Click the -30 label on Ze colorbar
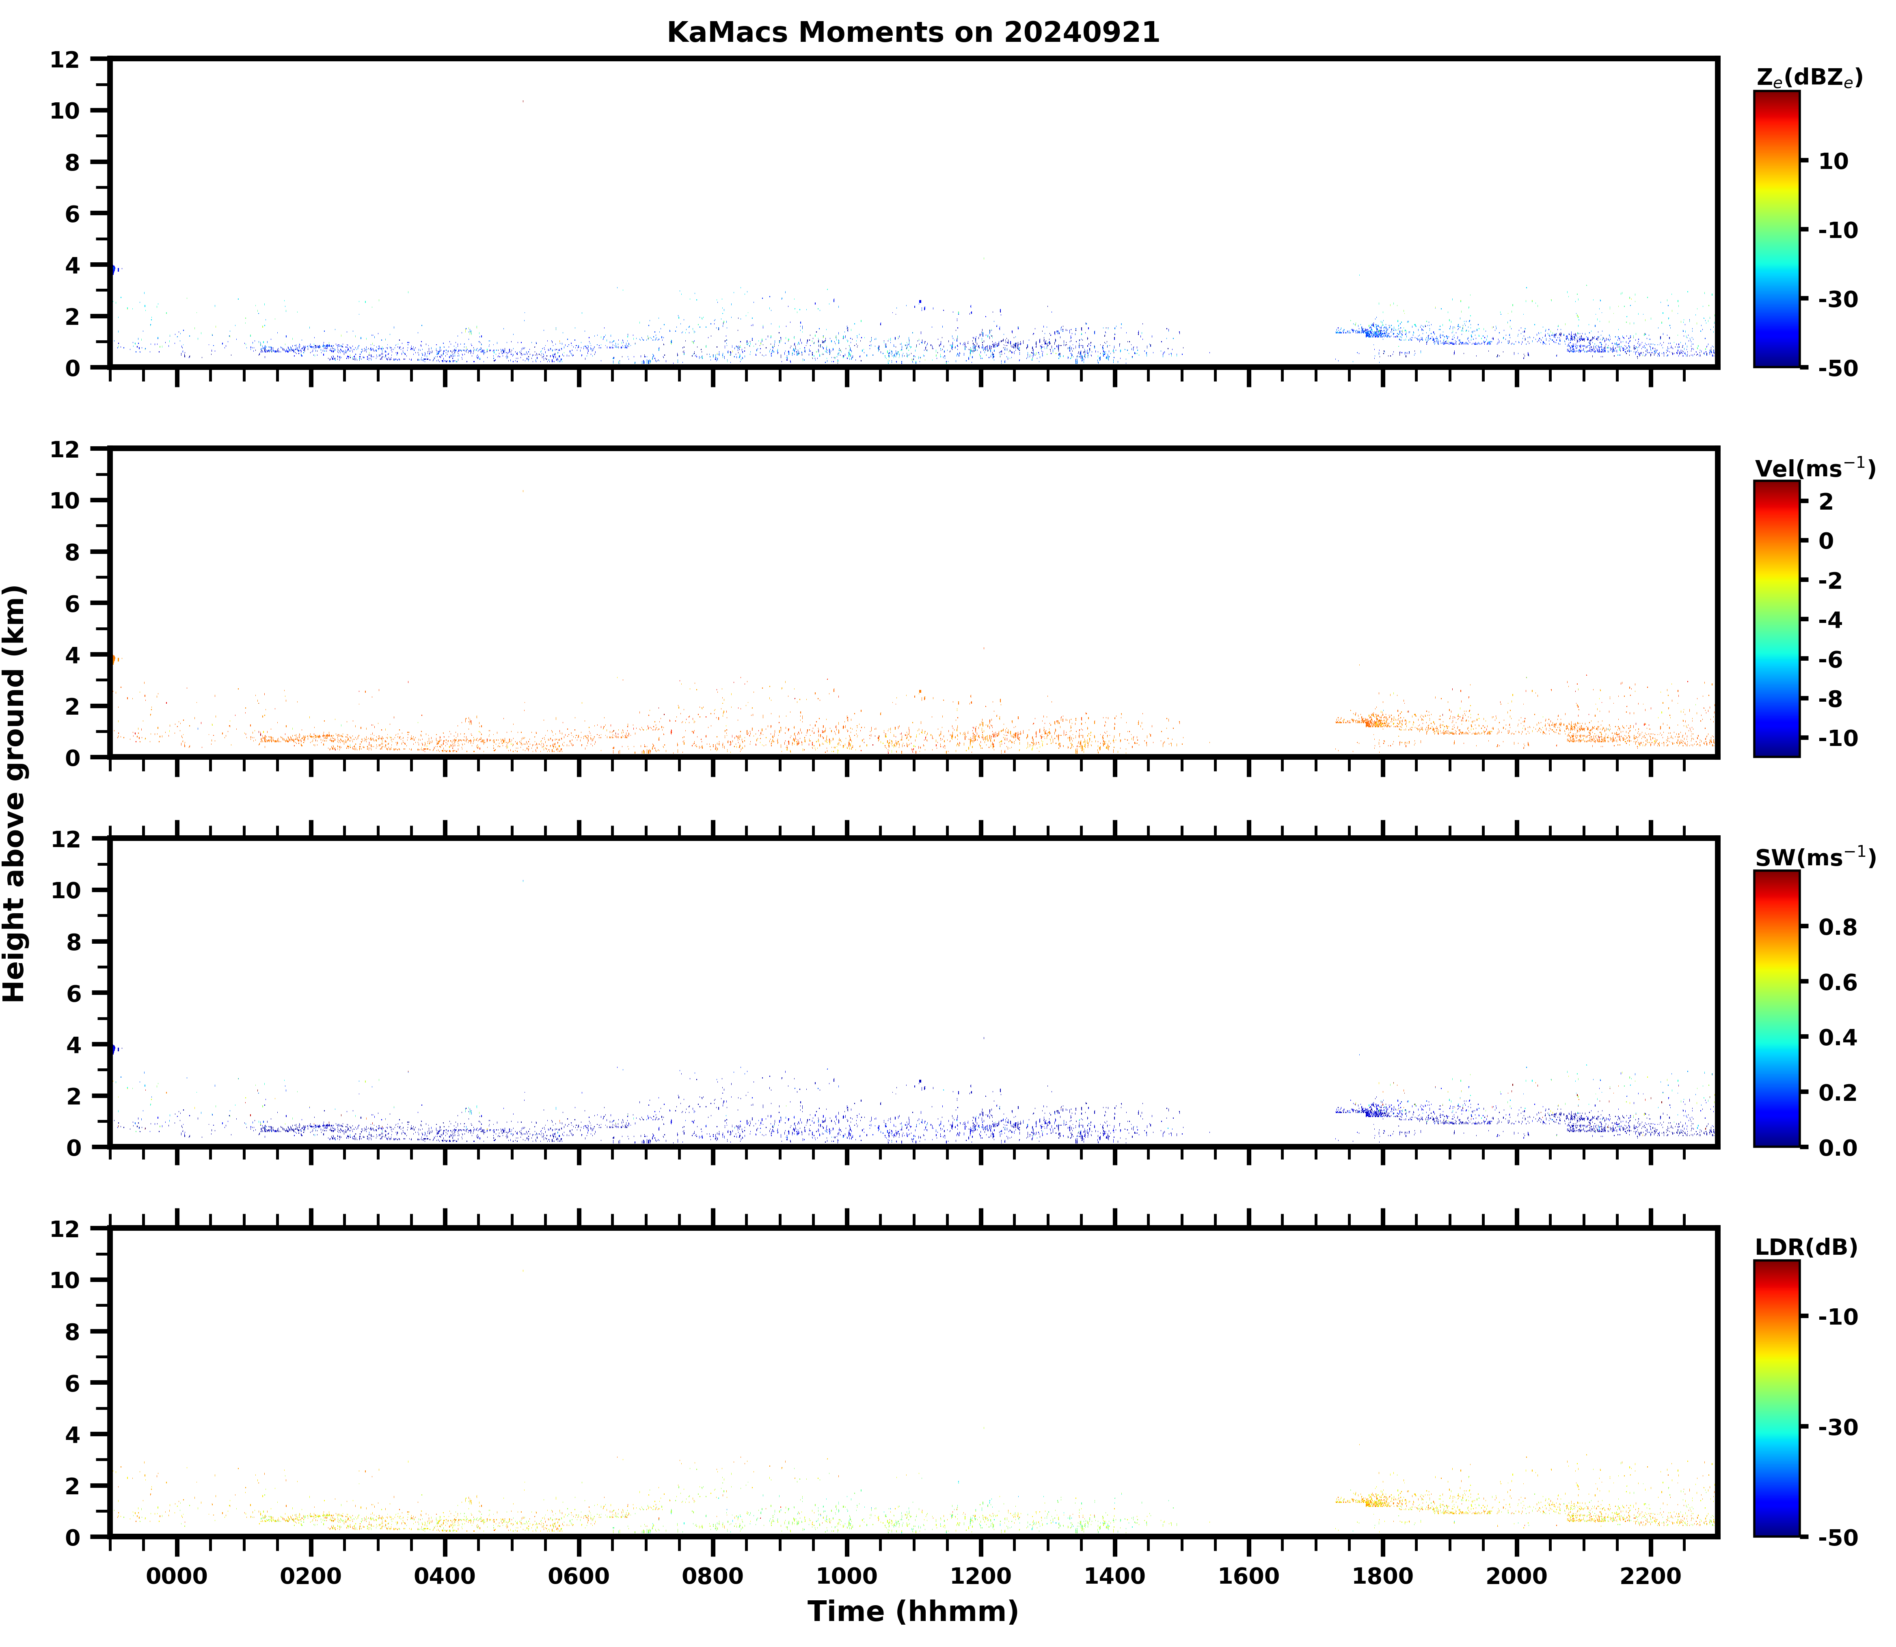The height and width of the screenshot is (1647, 1896). (1837, 299)
